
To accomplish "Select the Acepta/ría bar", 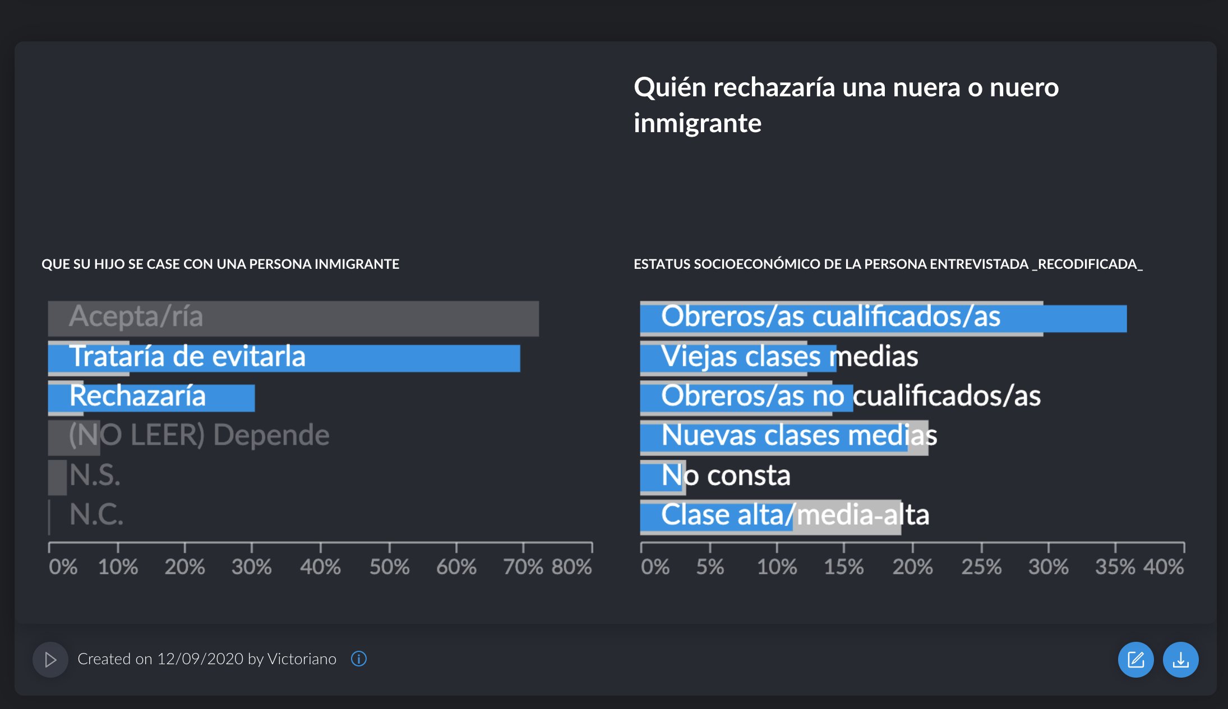I will 293,318.
